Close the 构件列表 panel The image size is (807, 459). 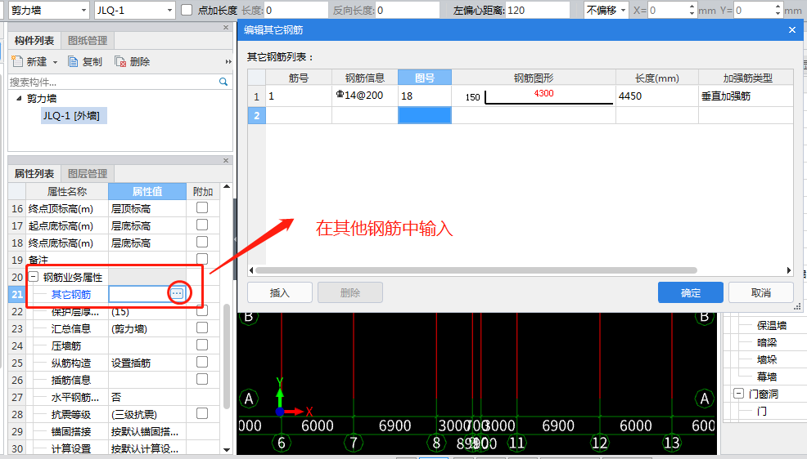pos(226,27)
